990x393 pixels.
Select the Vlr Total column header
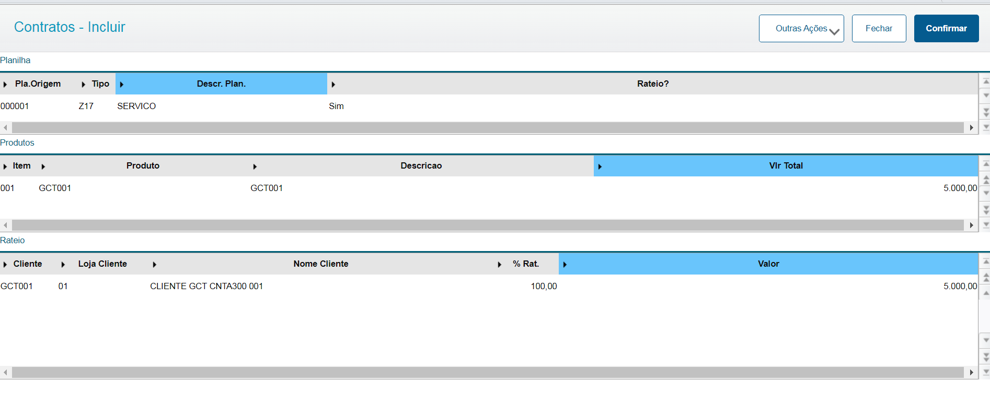(x=786, y=166)
